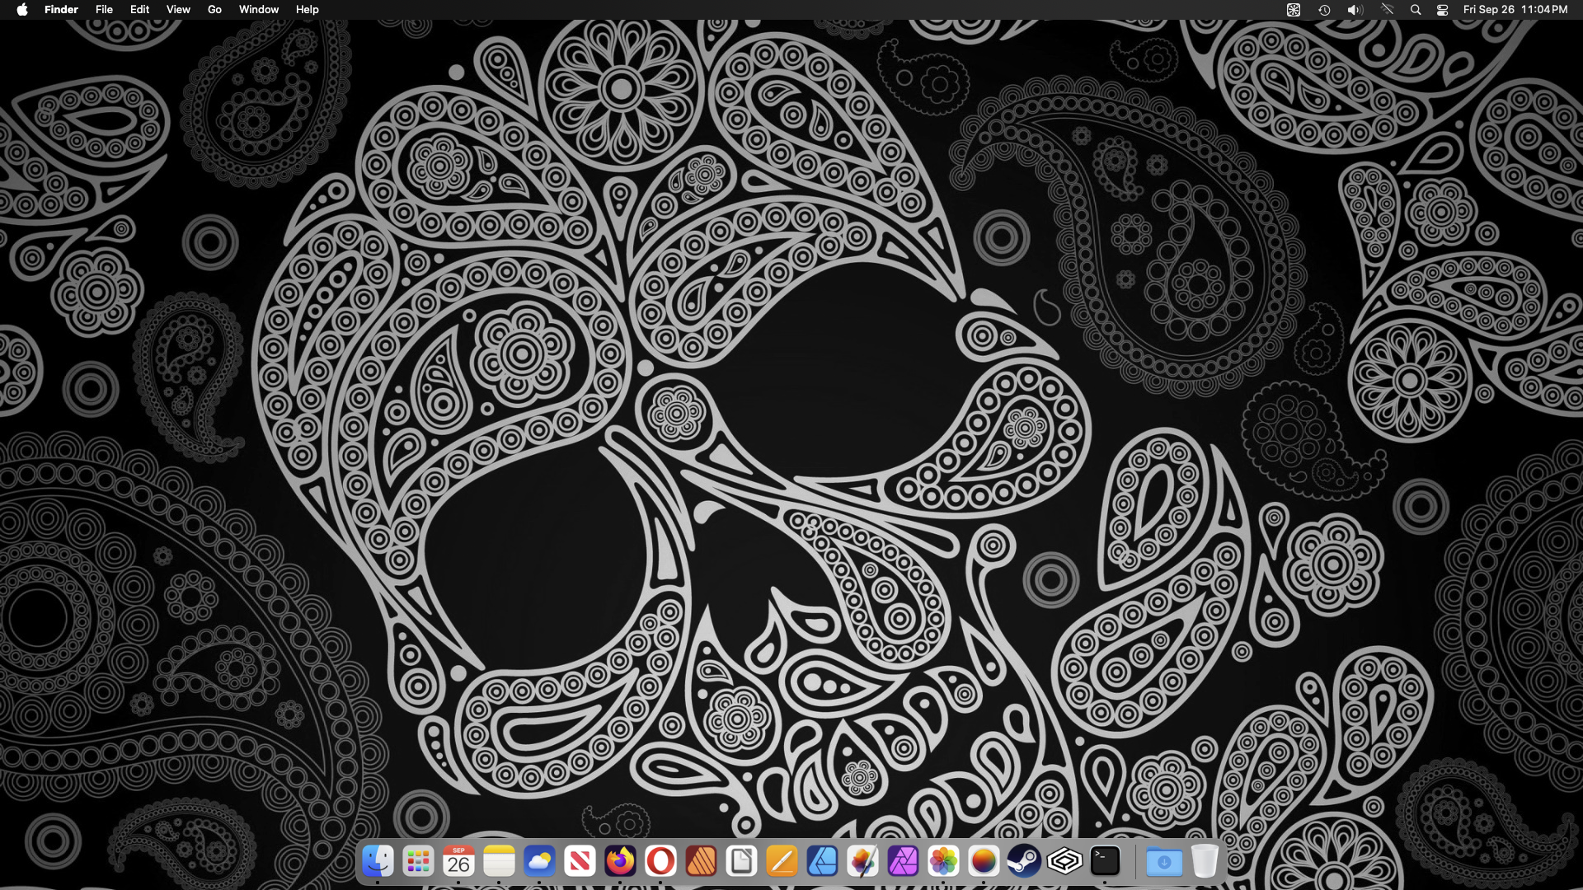Screen dimensions: 1583x890
Task: Open the Apple menu
Action: point(22,10)
